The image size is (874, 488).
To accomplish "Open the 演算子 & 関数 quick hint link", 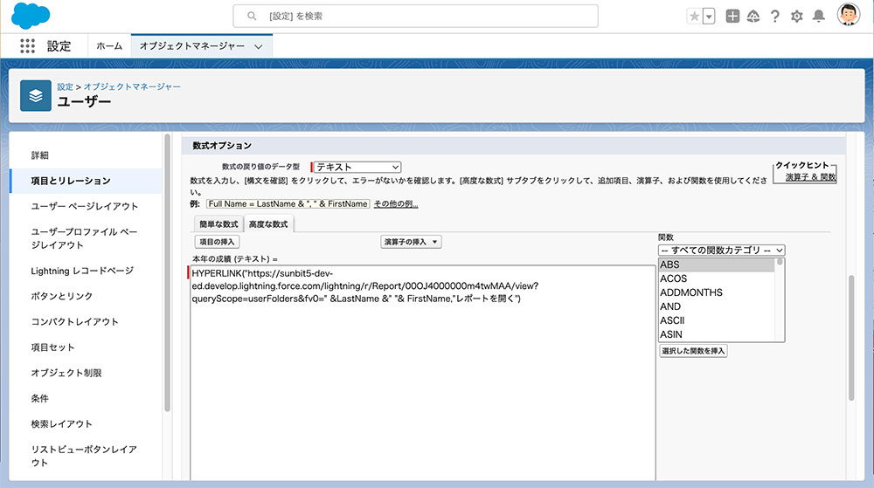I will coord(810,177).
